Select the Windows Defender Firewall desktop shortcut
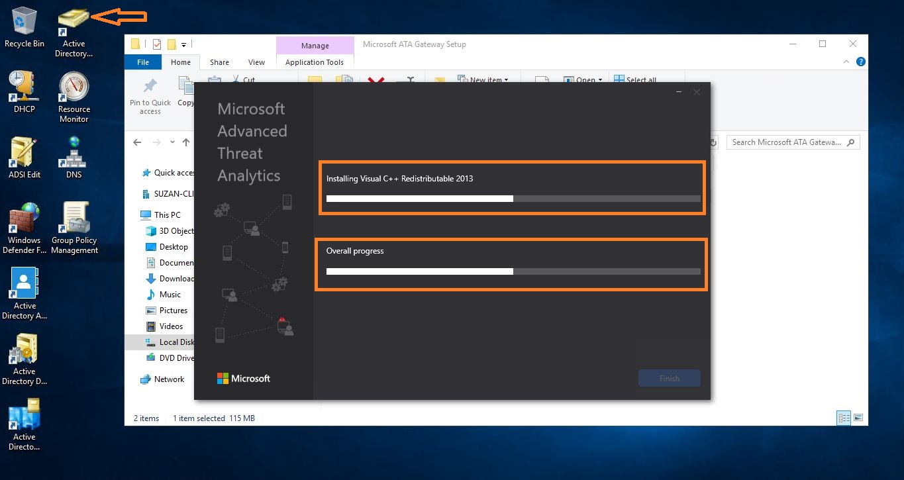The width and height of the screenshot is (904, 480). tap(25, 228)
